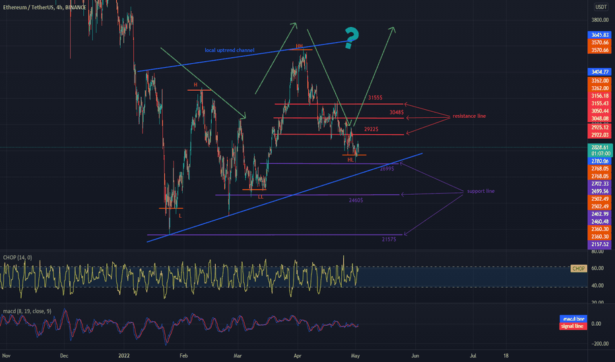Click the 0.00 level on macd scale

point(596,324)
